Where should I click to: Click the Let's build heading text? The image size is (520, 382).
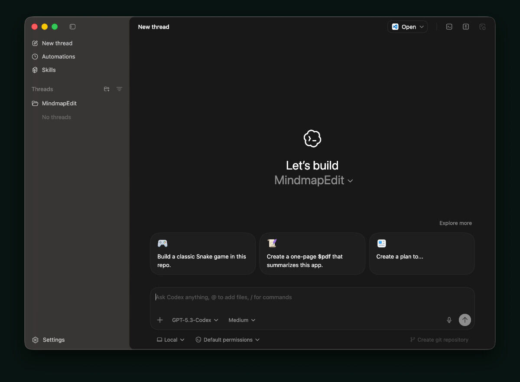(312, 166)
